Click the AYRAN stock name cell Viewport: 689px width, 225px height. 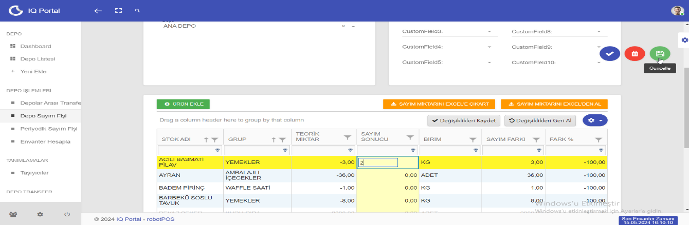(x=190, y=175)
